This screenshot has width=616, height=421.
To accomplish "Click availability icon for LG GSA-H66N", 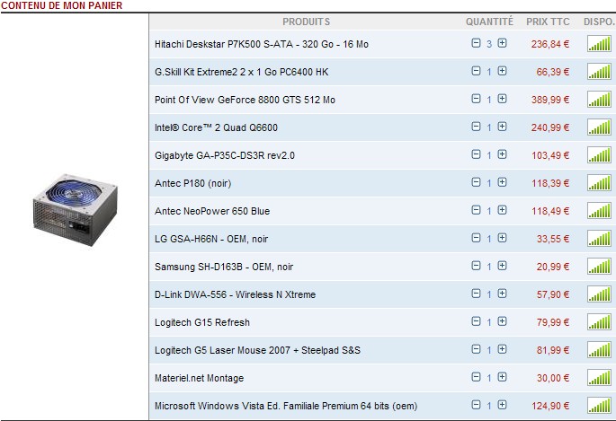I will pos(599,239).
